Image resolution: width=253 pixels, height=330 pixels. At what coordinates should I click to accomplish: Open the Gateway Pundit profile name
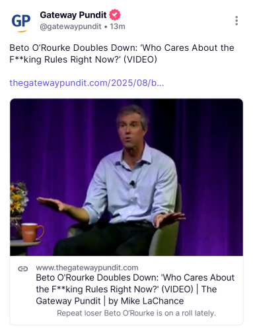73,15
